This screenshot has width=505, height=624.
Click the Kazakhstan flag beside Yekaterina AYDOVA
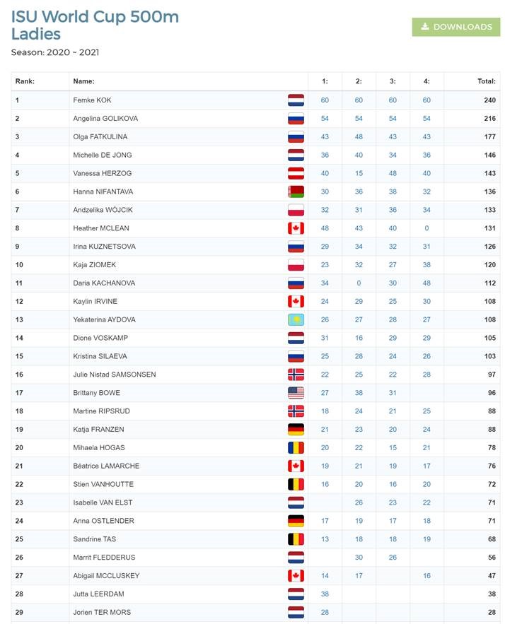click(296, 319)
